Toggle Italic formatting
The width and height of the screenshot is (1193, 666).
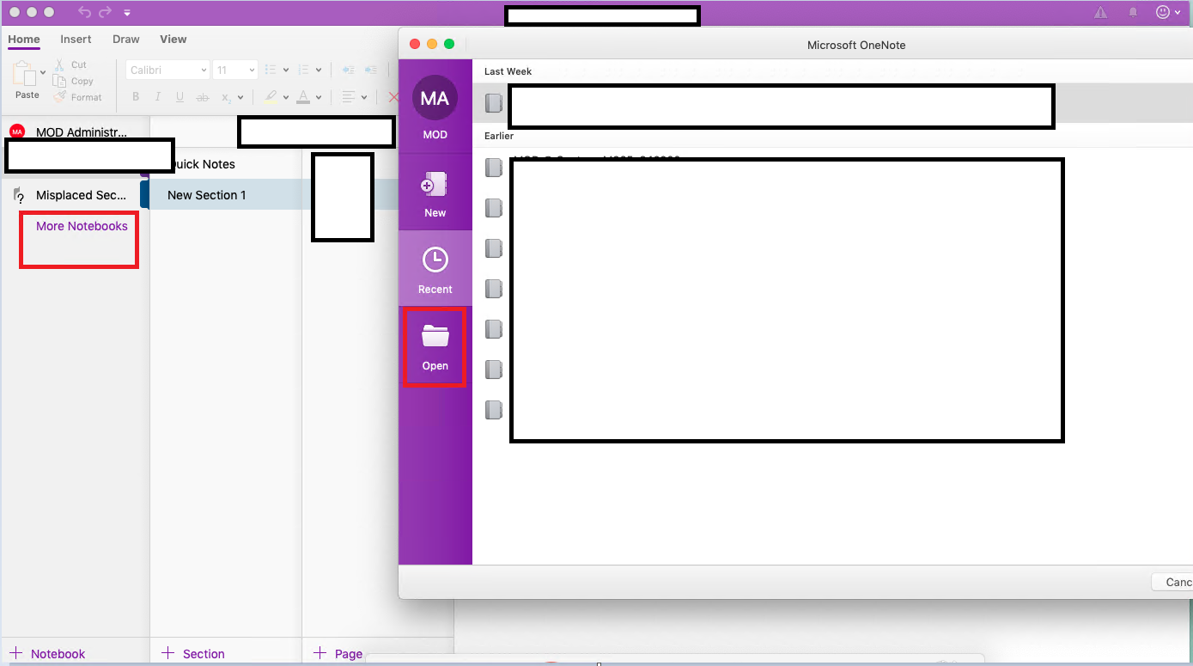click(x=158, y=97)
